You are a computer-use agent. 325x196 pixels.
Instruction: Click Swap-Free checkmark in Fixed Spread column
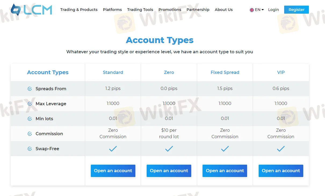click(x=225, y=149)
